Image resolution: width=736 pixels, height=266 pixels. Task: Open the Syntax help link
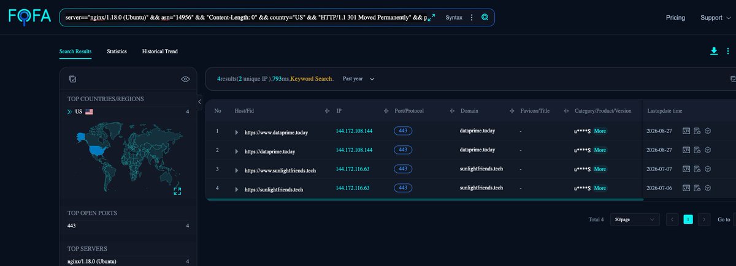454,18
